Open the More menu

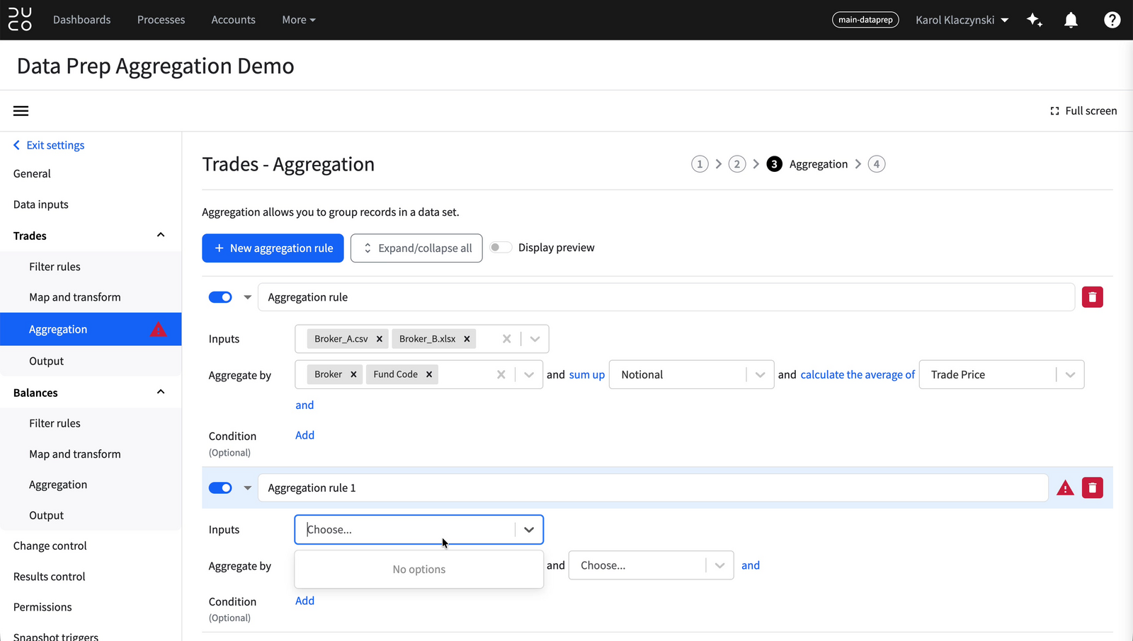click(299, 20)
